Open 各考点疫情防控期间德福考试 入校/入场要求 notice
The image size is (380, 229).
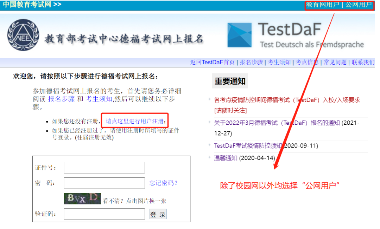pyautogui.click(x=287, y=105)
